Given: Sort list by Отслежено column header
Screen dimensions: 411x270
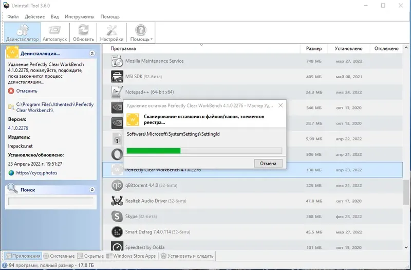Looking at the screenshot, I should click(386, 48).
